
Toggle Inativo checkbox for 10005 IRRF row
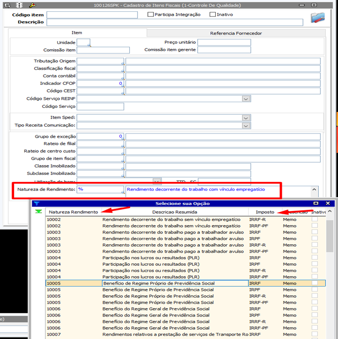[x=315, y=283]
